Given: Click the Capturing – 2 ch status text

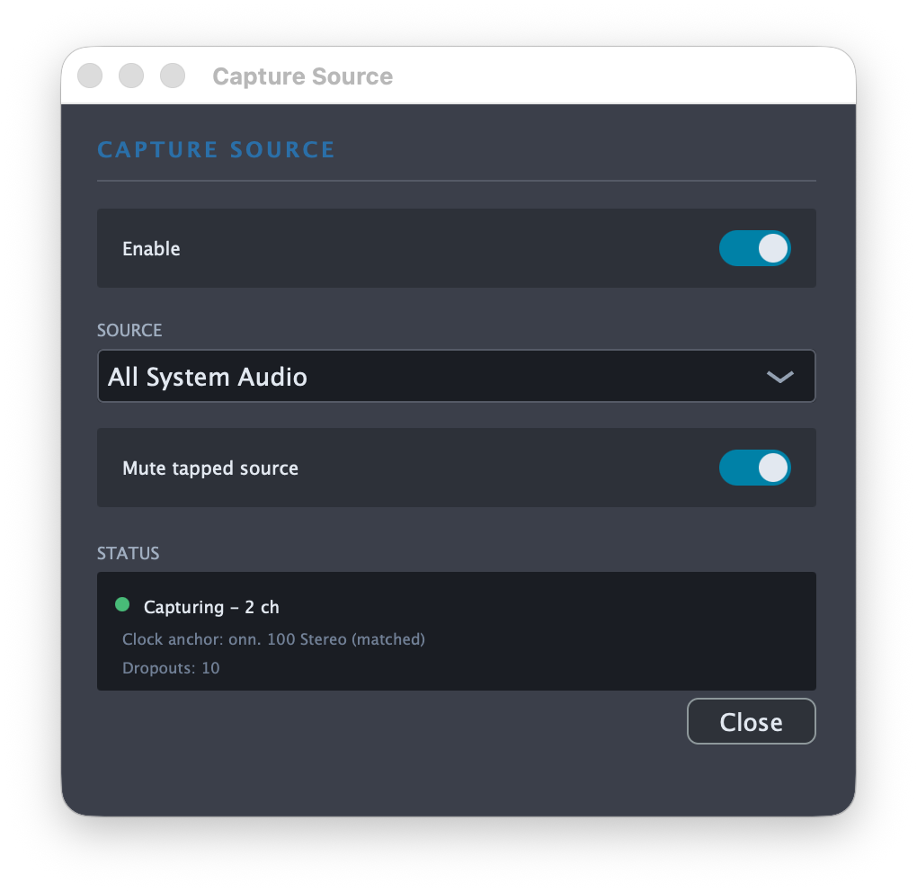Looking at the screenshot, I should 211,607.
